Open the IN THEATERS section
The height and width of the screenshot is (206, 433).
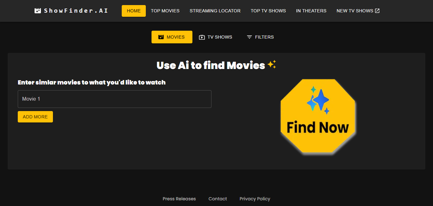point(311,10)
